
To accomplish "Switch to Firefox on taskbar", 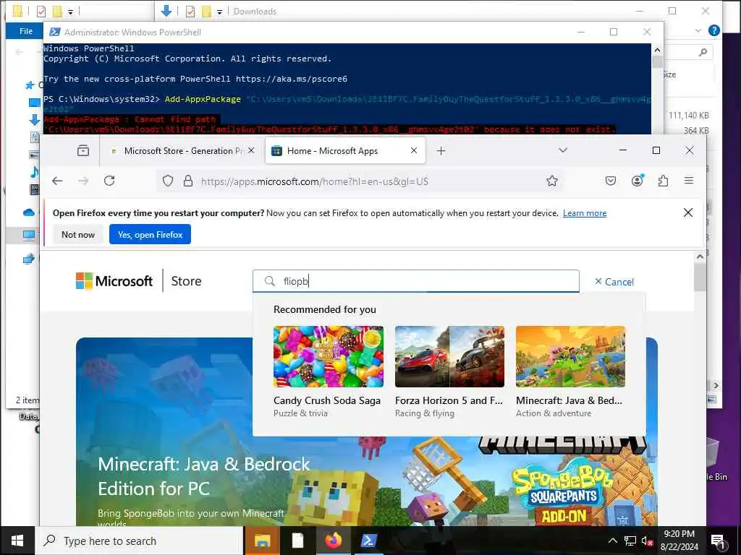I will coord(333,541).
